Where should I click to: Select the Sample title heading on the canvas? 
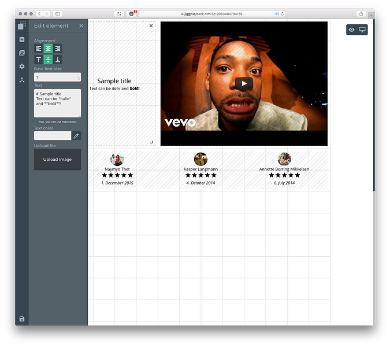114,81
